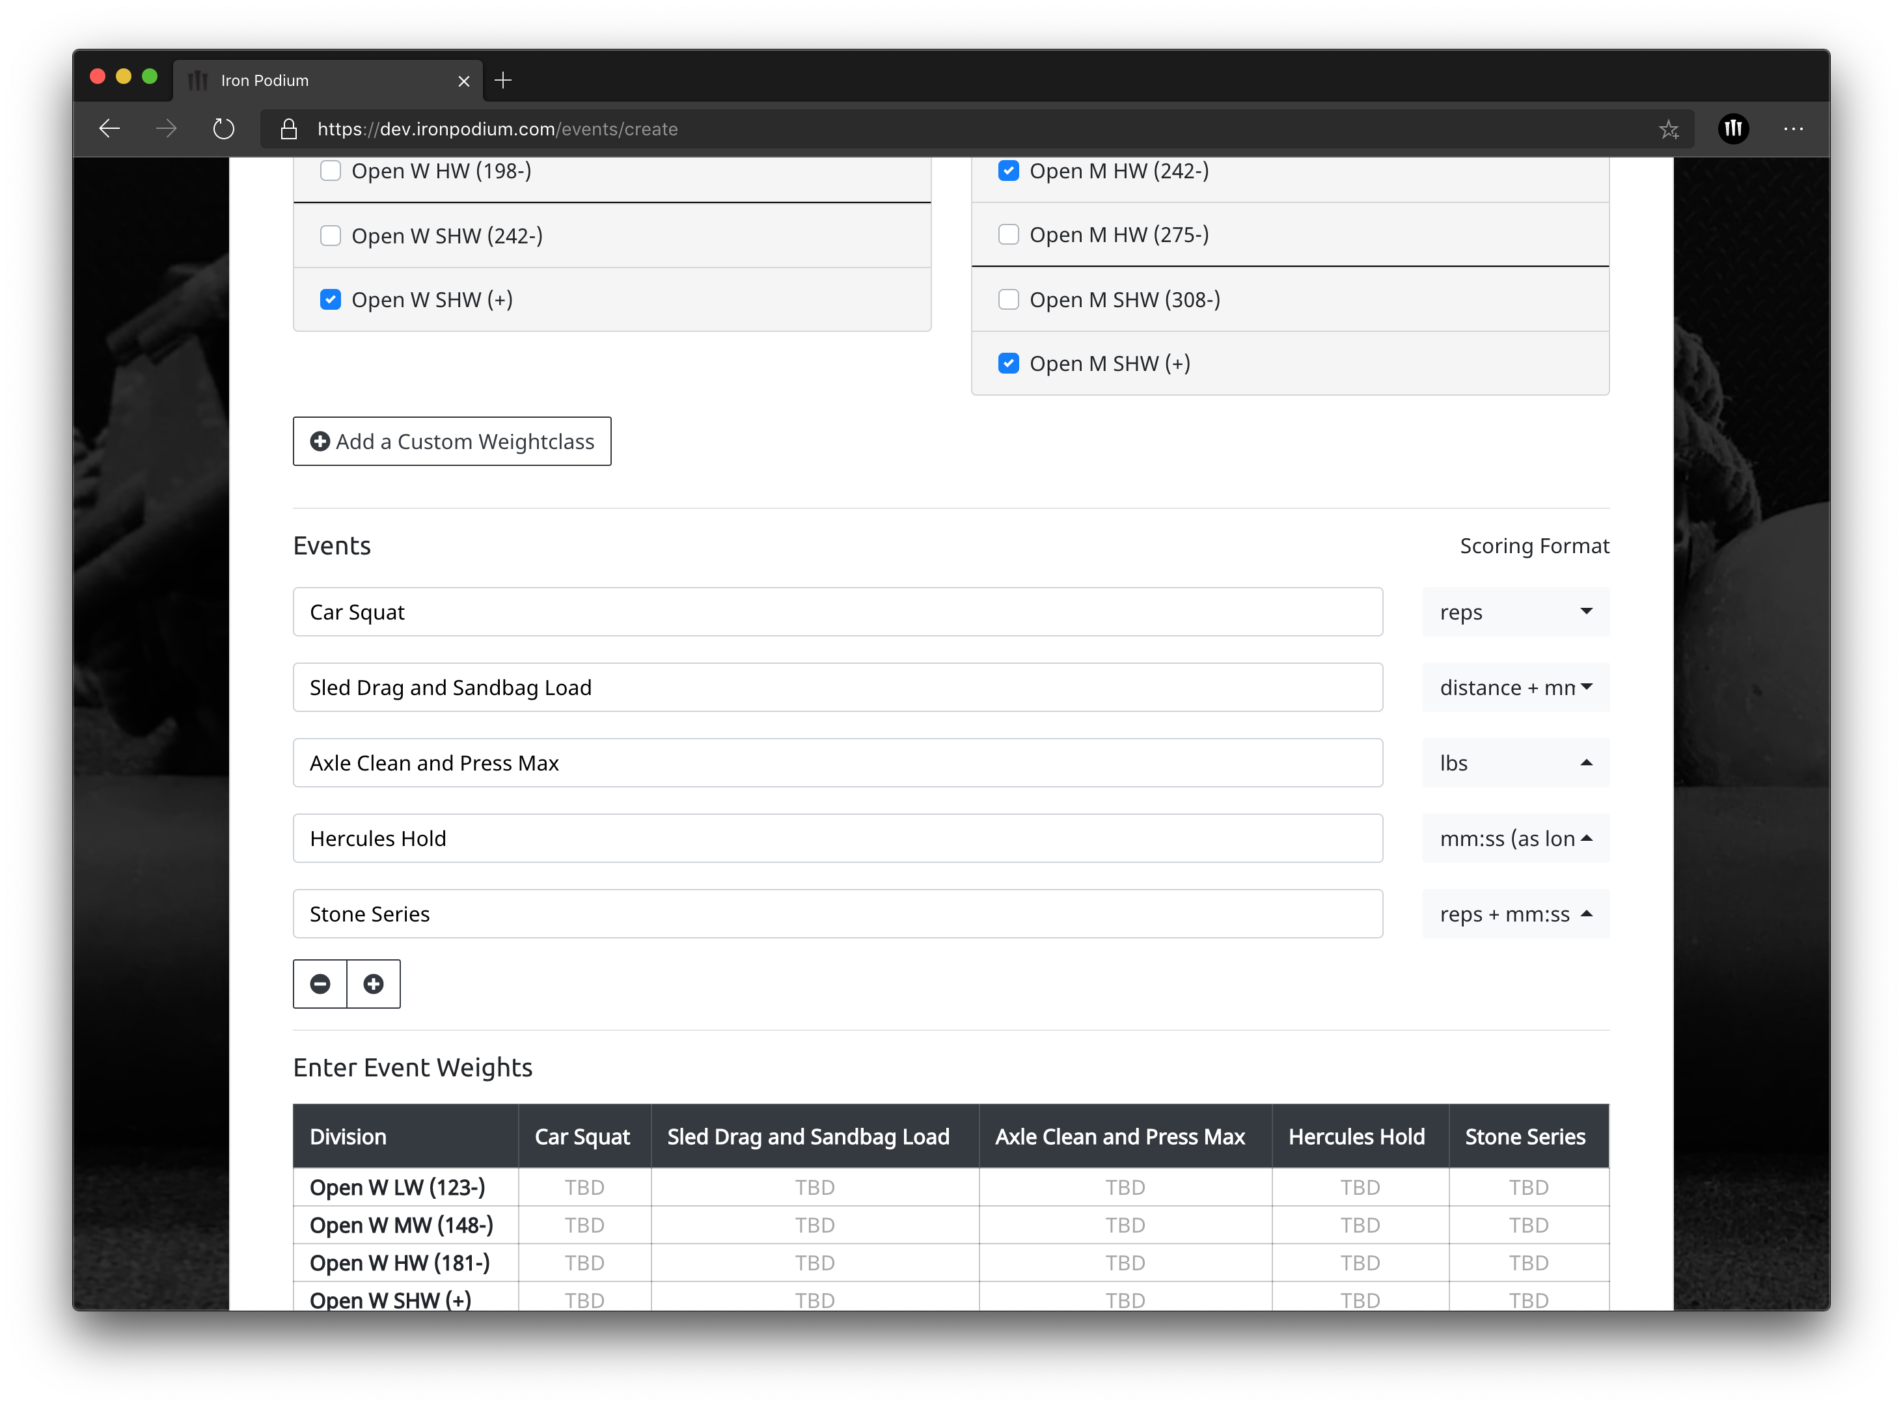Check Open W HW (198-) weightclass

click(331, 171)
